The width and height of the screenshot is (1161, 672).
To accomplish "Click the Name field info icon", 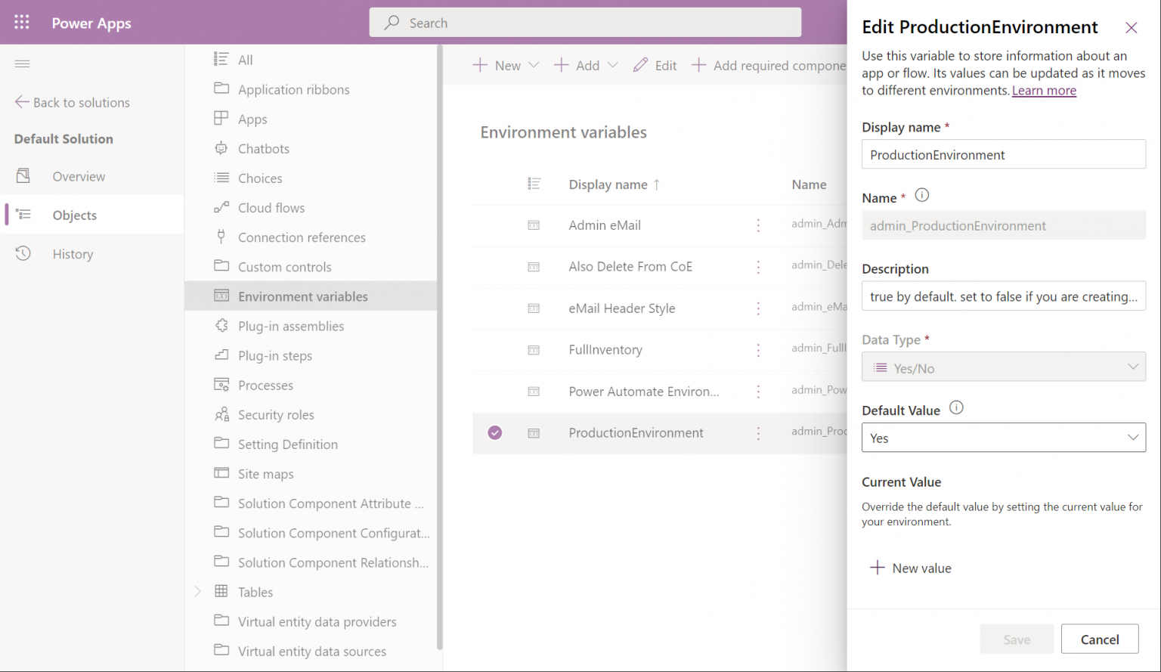I will 922,195.
